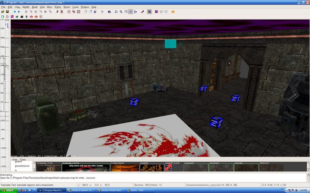This screenshot has width=310, height=193.
Task: Select the cyan entity box in 3D view
Action: click(x=170, y=44)
